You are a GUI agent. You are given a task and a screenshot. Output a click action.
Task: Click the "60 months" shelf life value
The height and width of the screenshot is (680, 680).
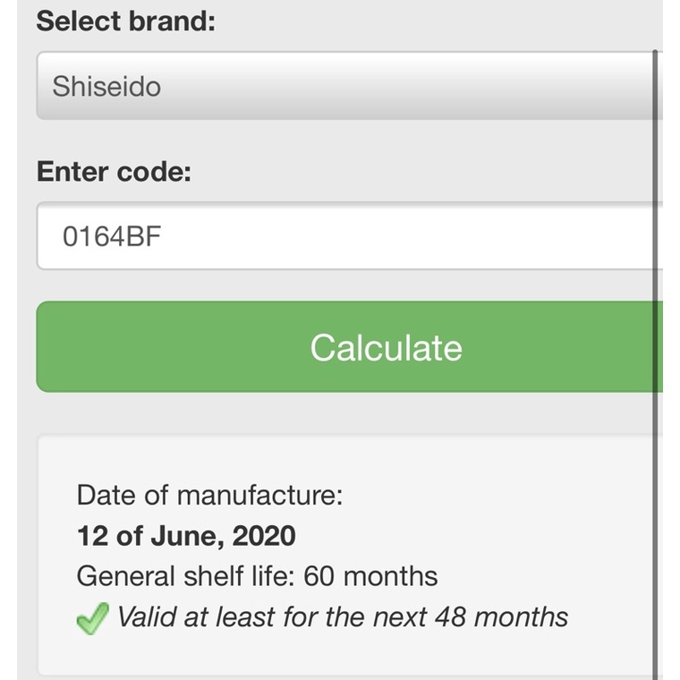tap(370, 576)
